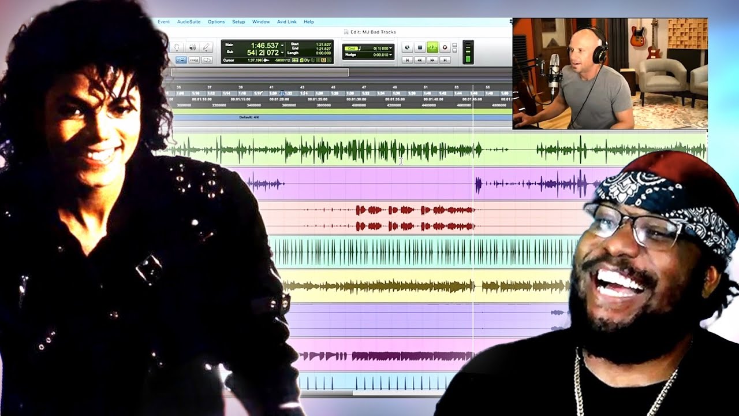Select the Grabber hand tool

(x=178, y=47)
